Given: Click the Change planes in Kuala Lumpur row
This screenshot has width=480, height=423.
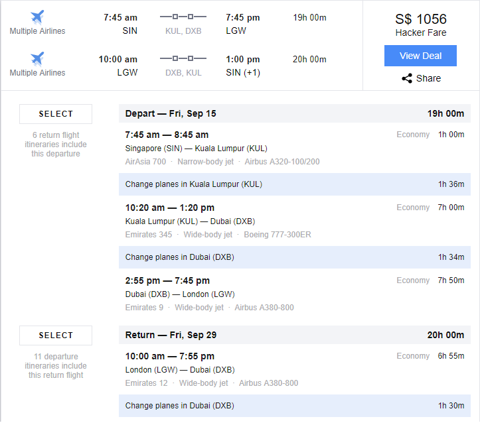Looking at the screenshot, I should click(x=295, y=184).
